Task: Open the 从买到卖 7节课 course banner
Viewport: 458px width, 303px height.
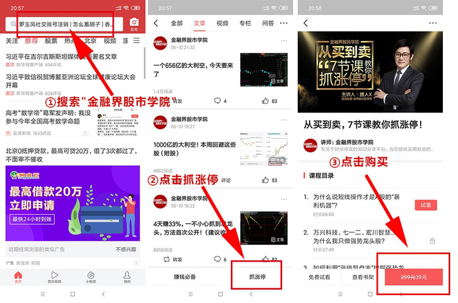Action: pos(370,72)
